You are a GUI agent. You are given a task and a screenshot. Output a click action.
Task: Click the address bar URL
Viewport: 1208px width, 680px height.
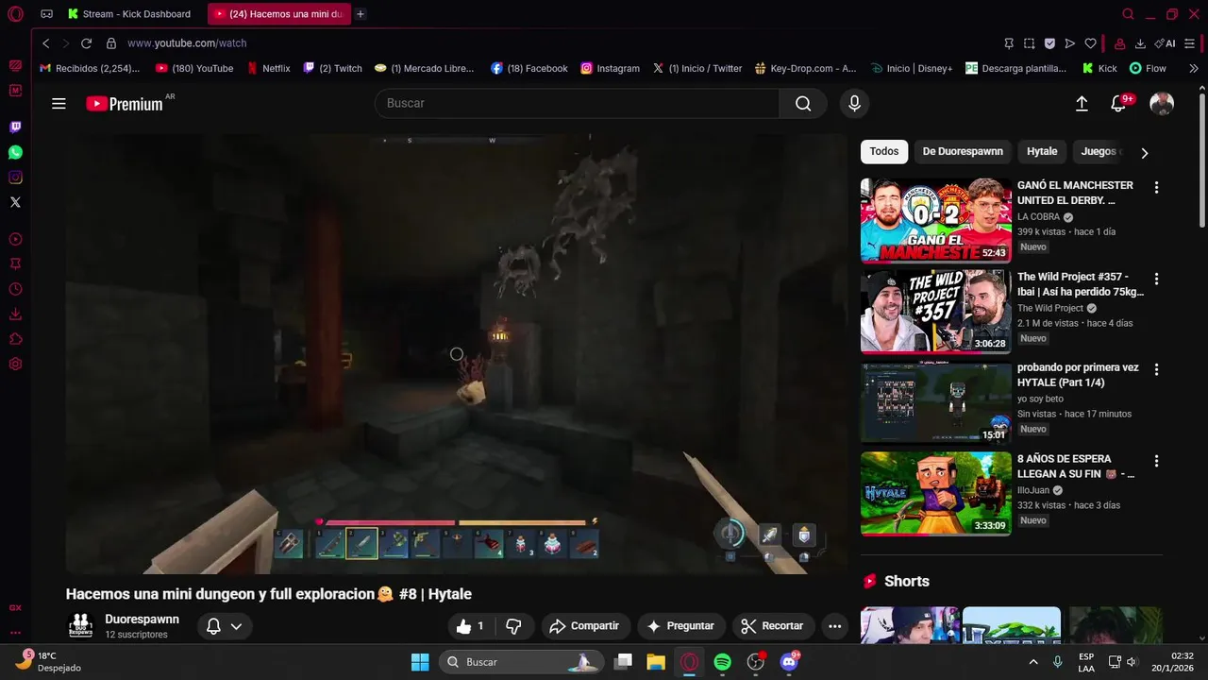[x=187, y=43]
